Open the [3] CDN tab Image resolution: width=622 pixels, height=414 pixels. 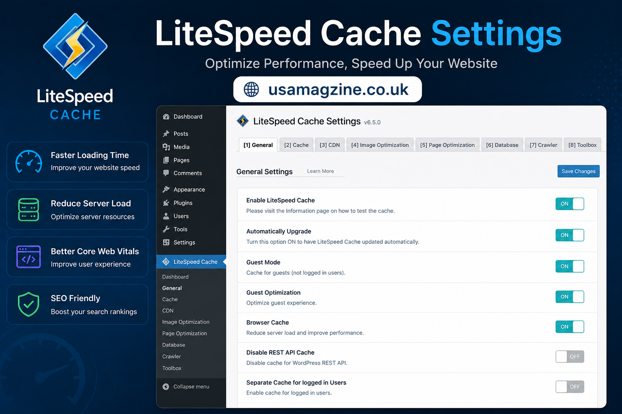330,145
